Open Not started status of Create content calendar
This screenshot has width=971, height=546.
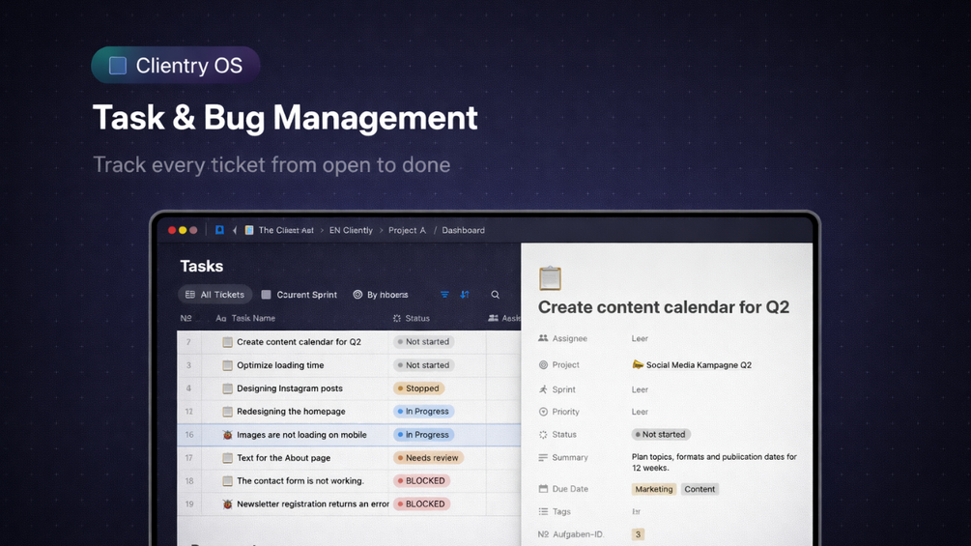click(x=423, y=342)
